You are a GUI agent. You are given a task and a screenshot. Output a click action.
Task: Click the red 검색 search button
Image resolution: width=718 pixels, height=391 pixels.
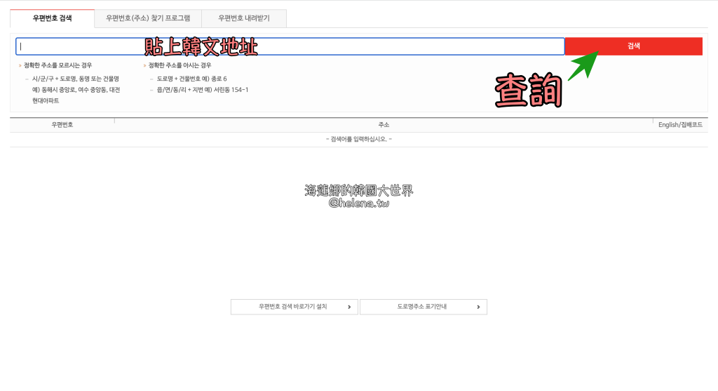pos(633,46)
